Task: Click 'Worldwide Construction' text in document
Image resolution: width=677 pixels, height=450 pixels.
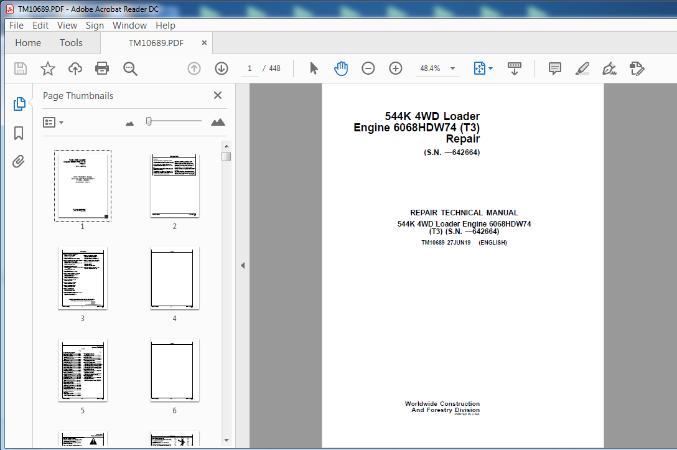Action: [x=442, y=404]
